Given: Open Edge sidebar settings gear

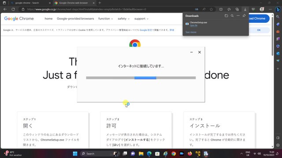Looking at the screenshot, I should [278, 145].
